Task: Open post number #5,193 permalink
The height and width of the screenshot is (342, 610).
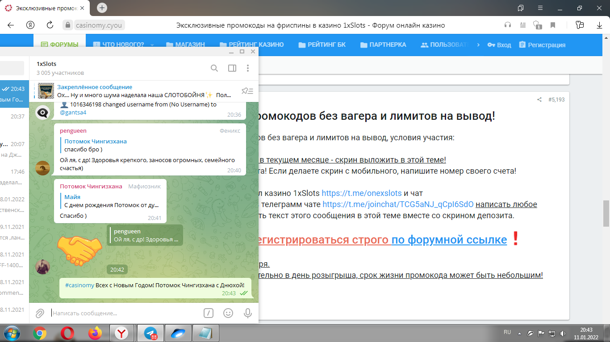Action: [556, 100]
